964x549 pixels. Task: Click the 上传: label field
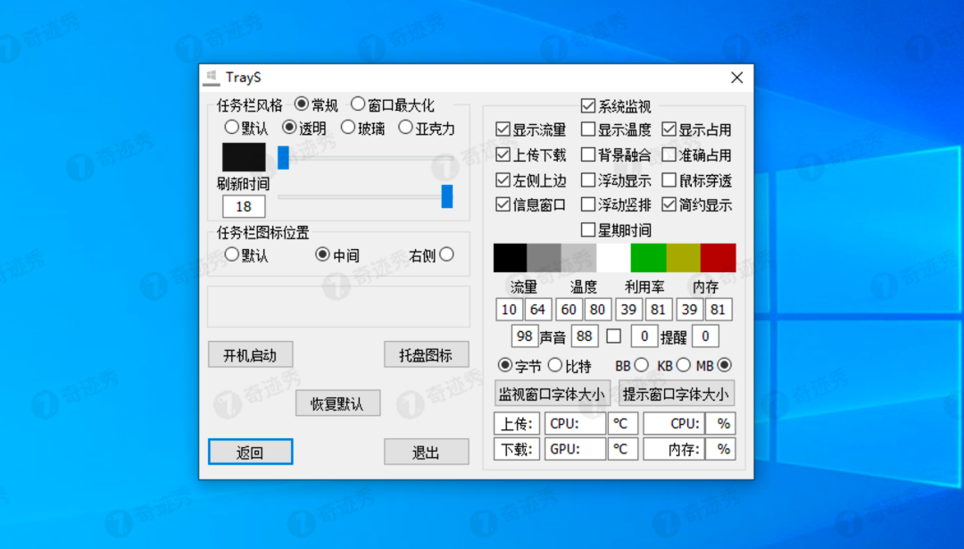517,424
